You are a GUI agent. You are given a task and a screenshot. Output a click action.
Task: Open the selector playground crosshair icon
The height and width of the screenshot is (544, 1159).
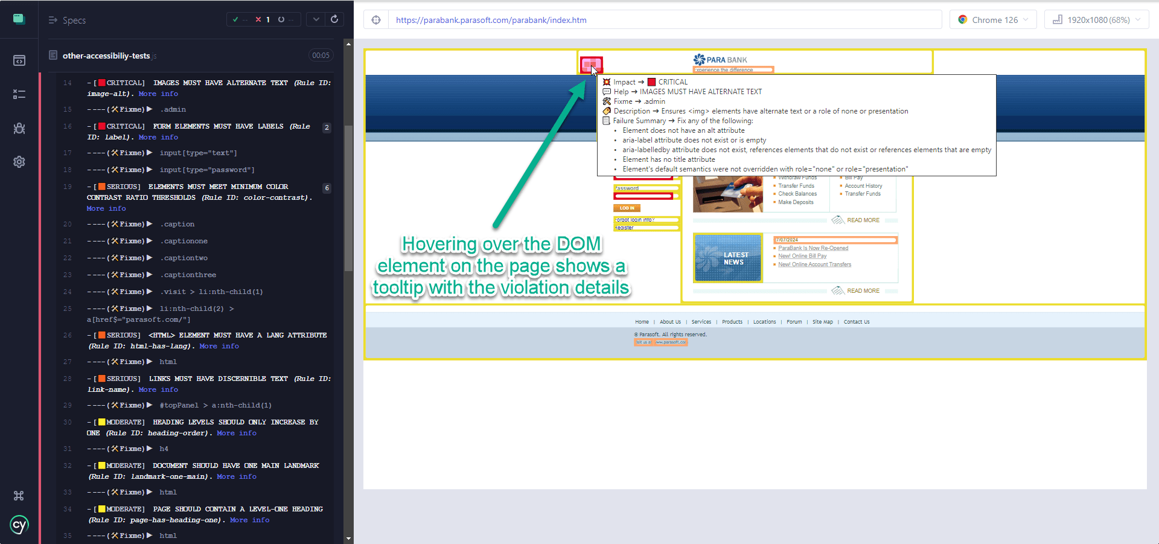coord(376,20)
